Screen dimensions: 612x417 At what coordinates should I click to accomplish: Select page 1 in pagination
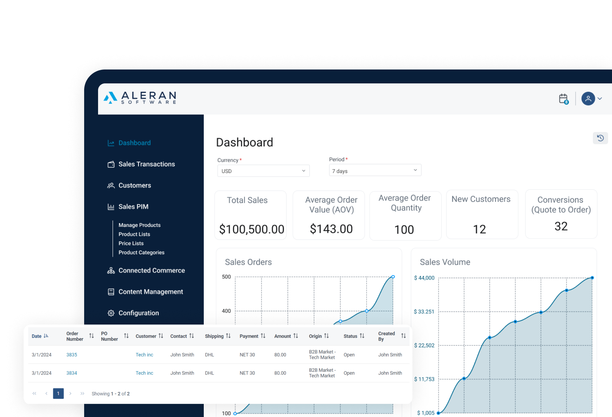click(x=58, y=393)
